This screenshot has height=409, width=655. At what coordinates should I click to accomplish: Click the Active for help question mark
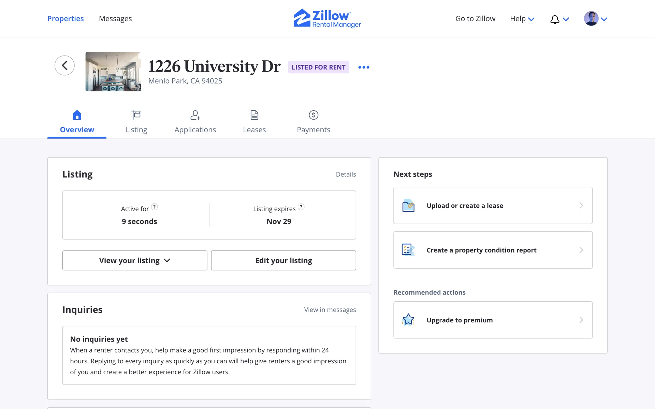pos(155,207)
